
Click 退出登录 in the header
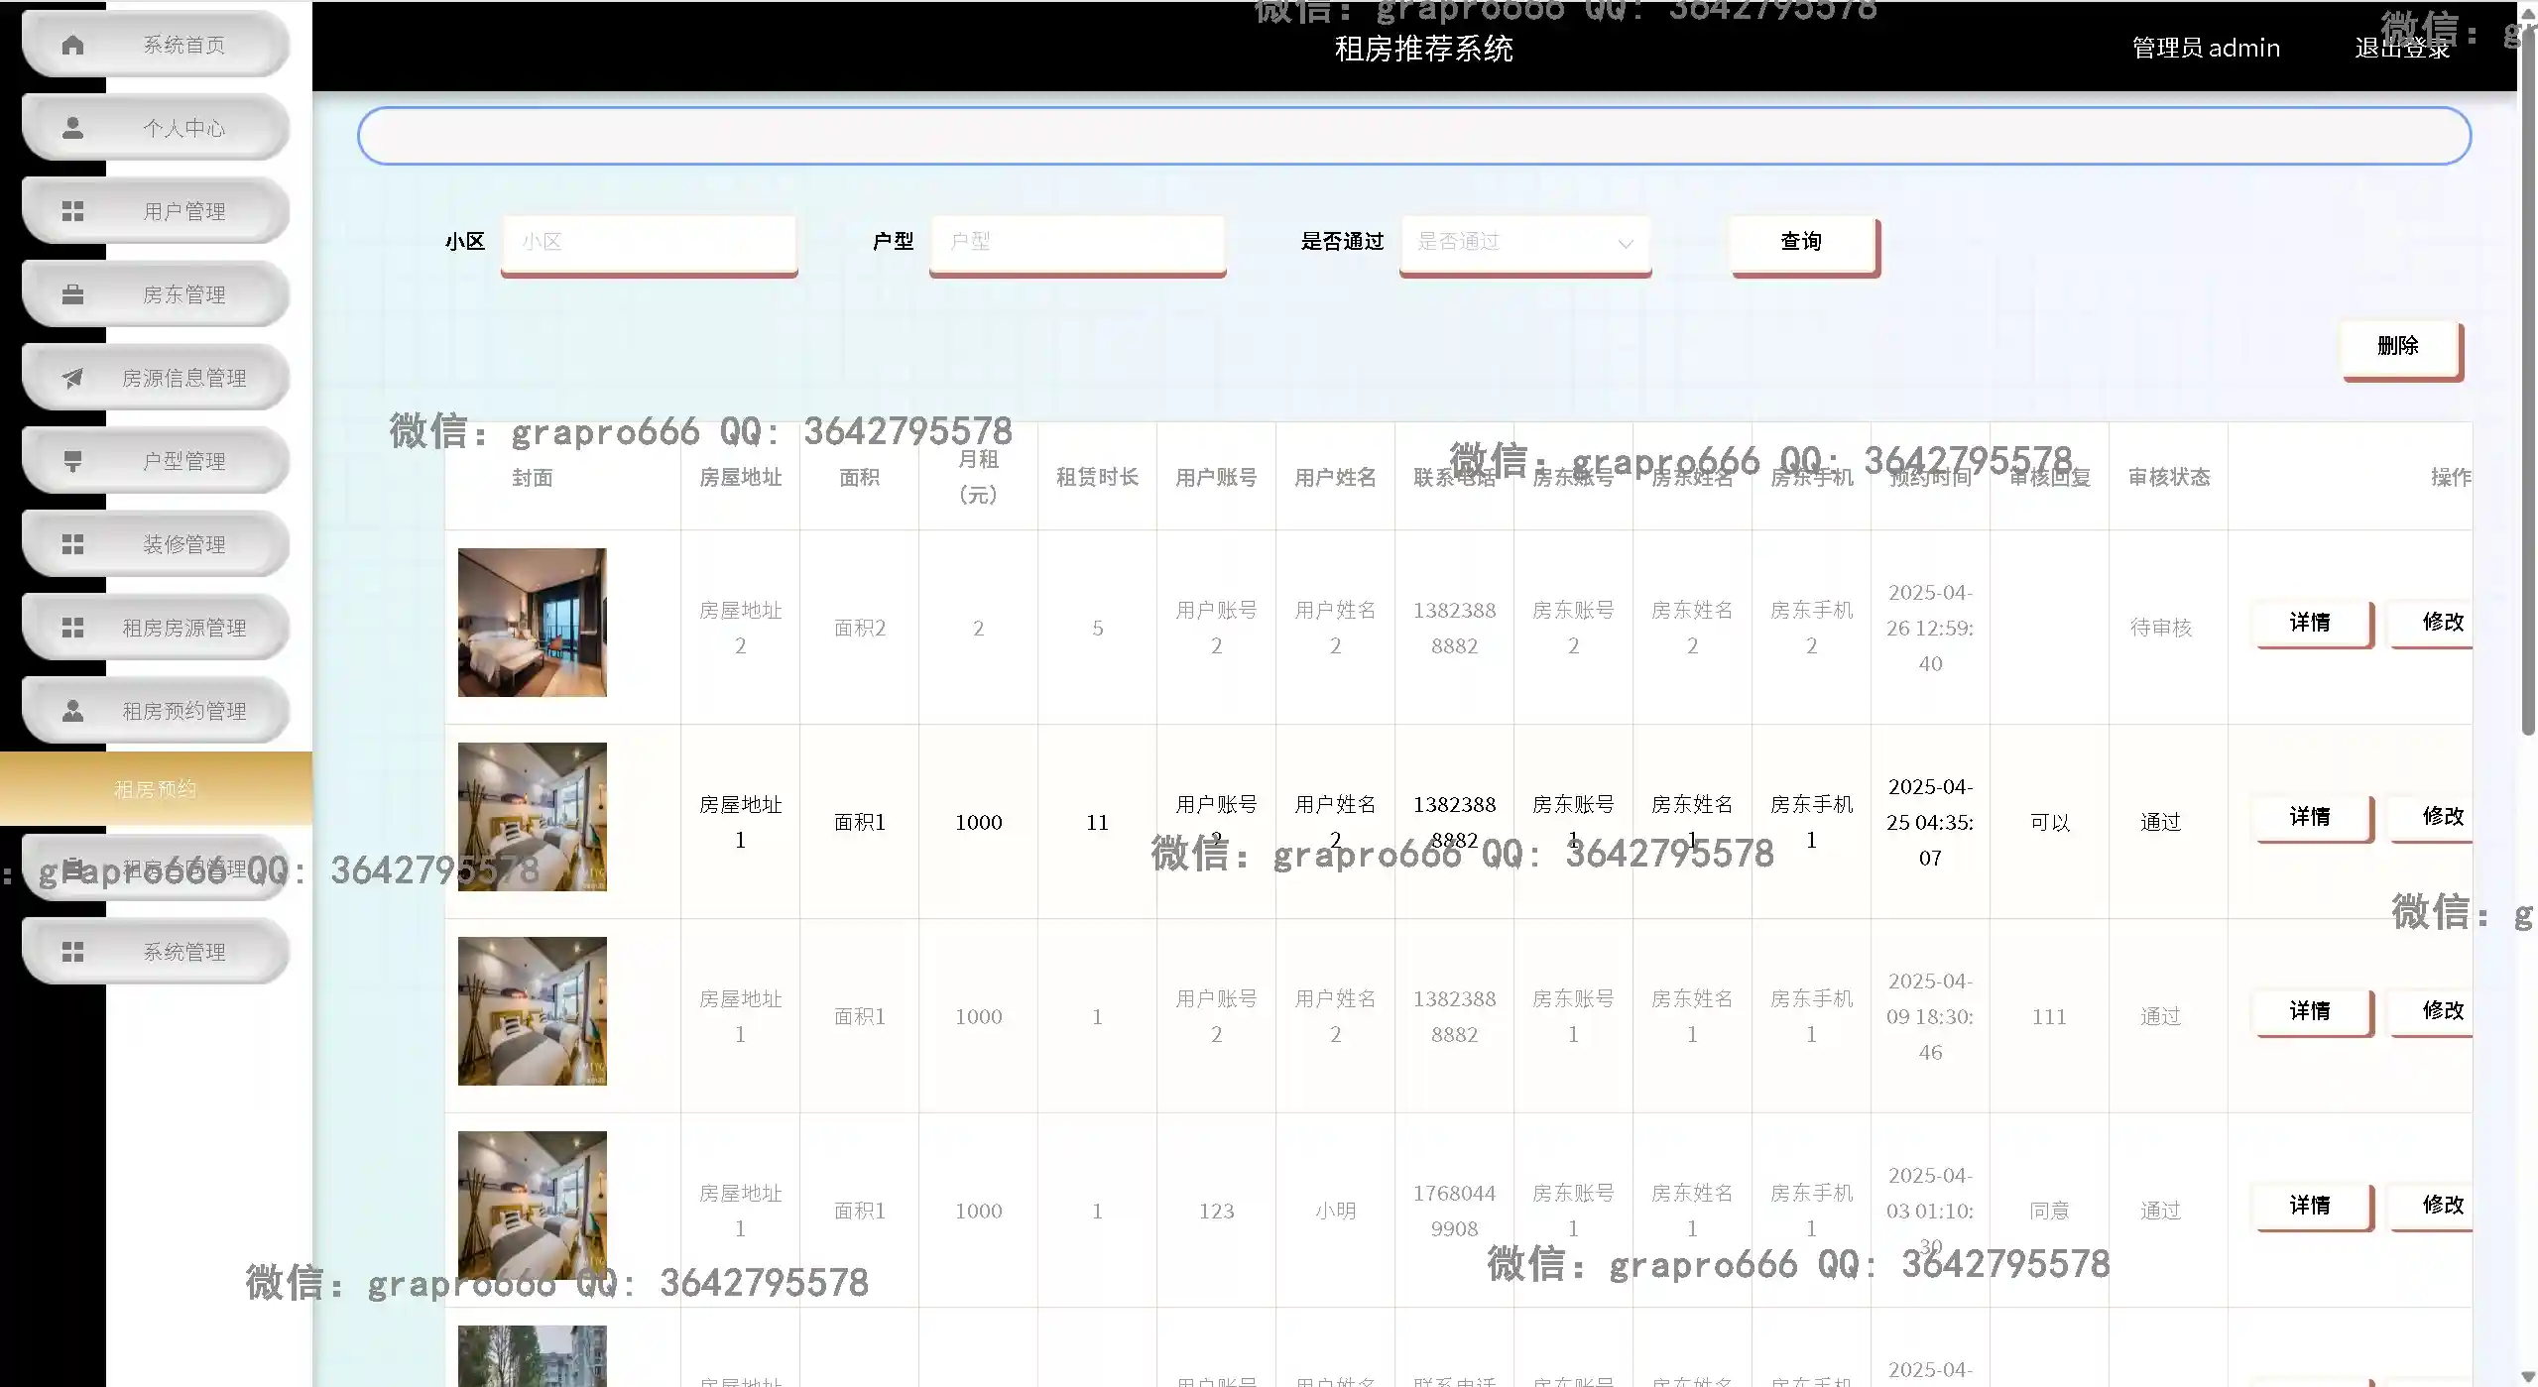(2401, 48)
